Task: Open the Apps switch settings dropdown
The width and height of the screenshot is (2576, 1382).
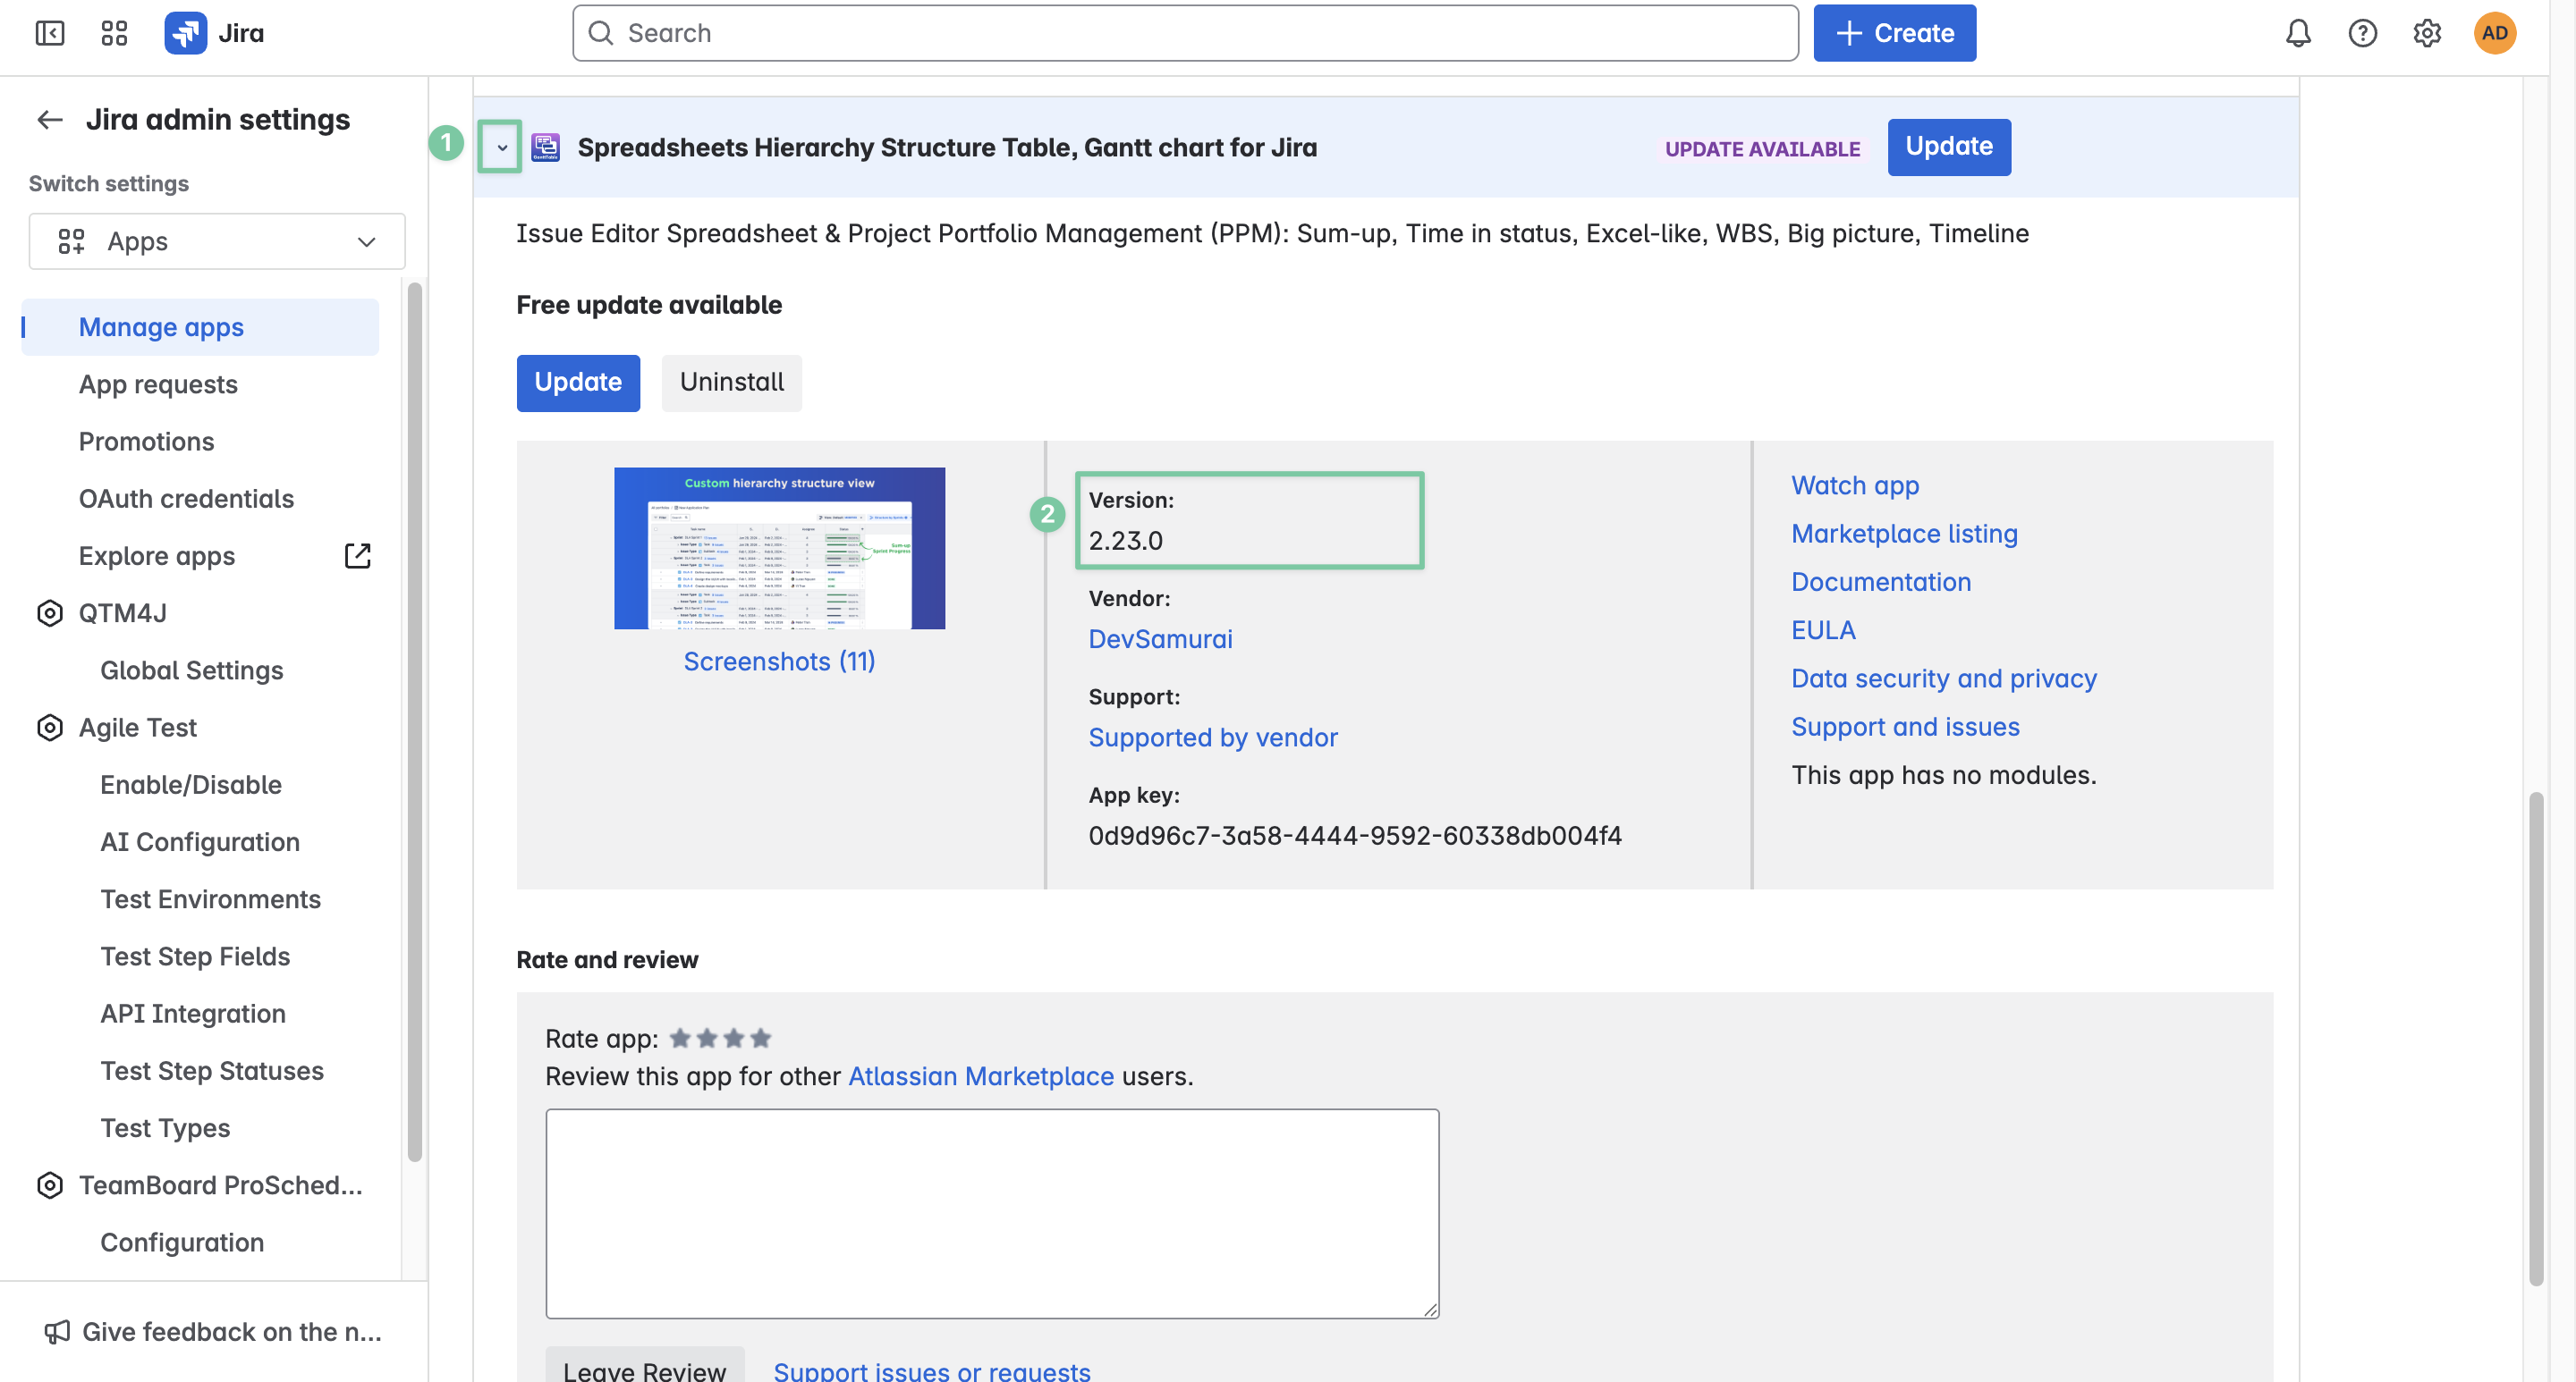Action: (x=217, y=240)
